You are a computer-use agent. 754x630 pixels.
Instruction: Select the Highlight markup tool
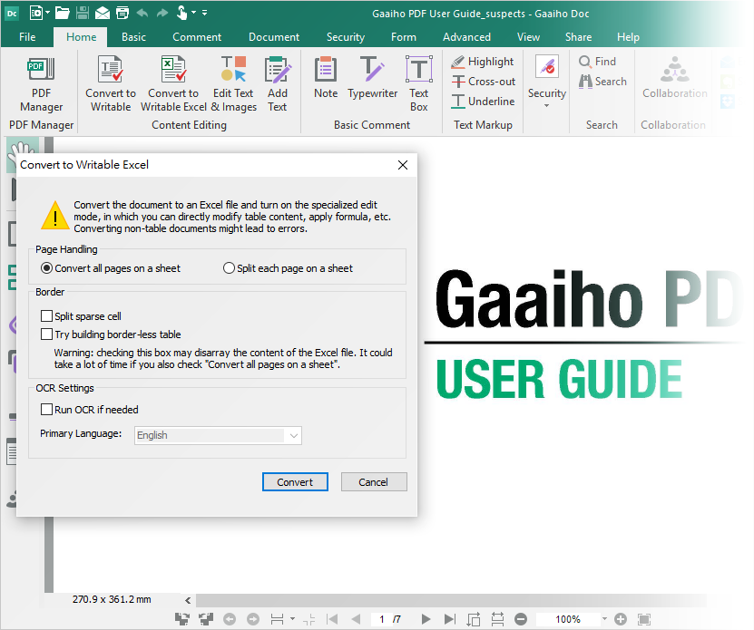pyautogui.click(x=483, y=62)
